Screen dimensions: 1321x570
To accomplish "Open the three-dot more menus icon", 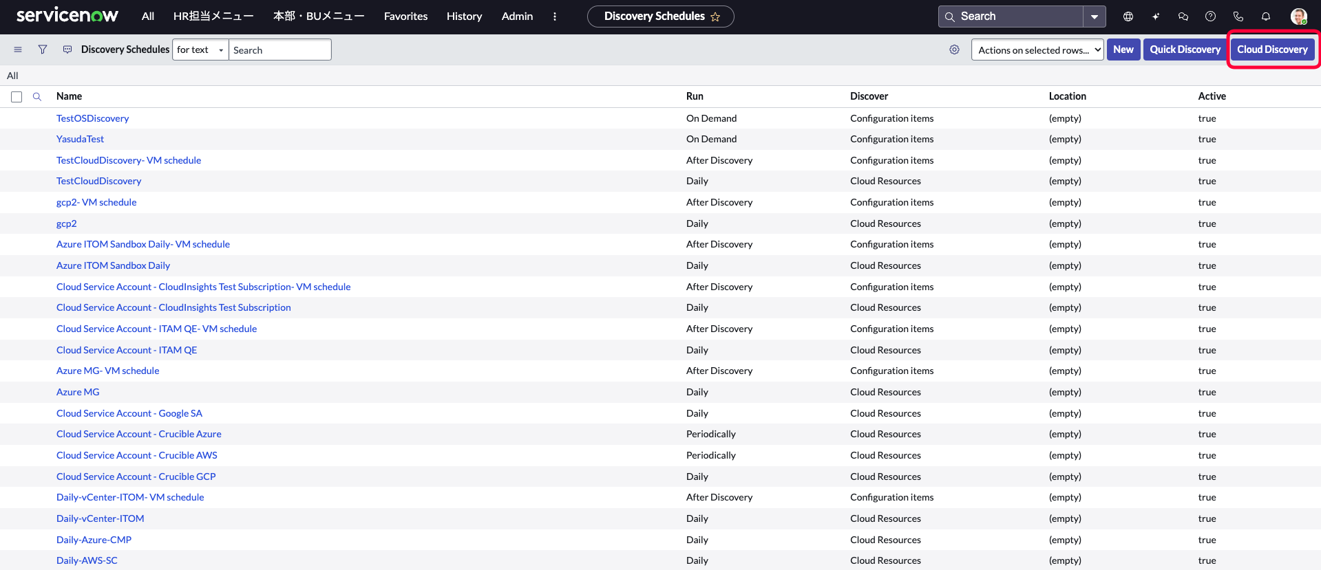I will tap(555, 17).
